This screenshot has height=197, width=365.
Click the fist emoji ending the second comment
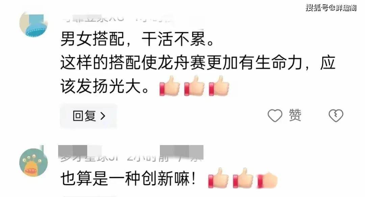(268, 179)
